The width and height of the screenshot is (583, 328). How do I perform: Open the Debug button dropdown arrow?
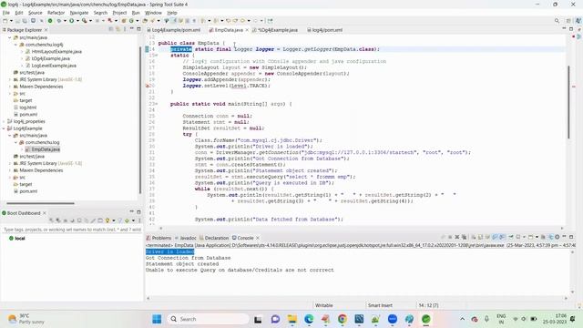tap(65, 21)
